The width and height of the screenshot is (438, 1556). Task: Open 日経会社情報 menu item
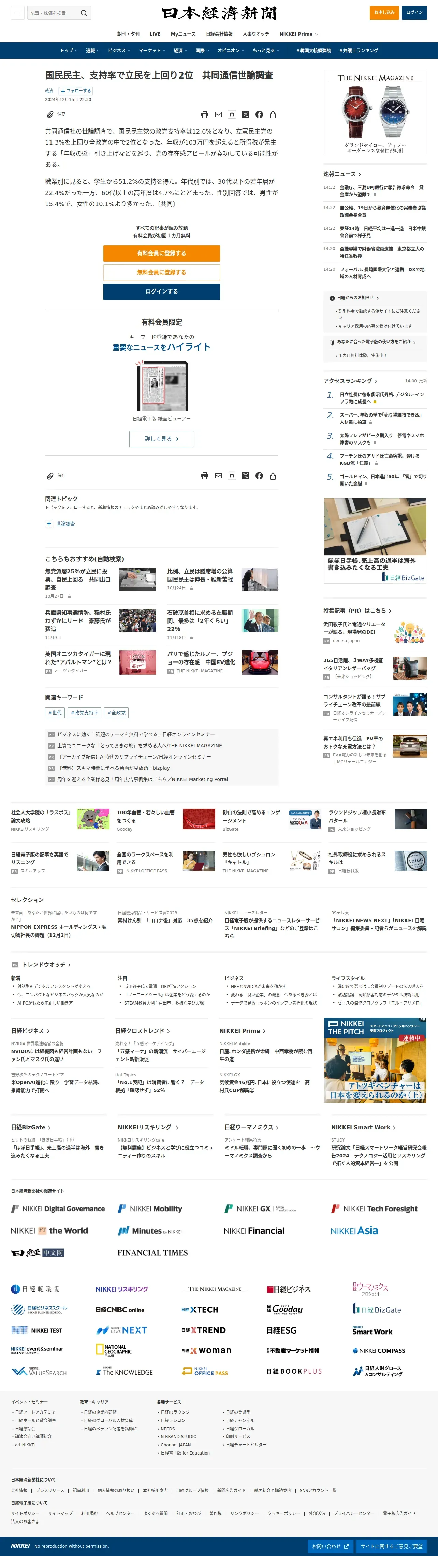pyautogui.click(x=219, y=34)
